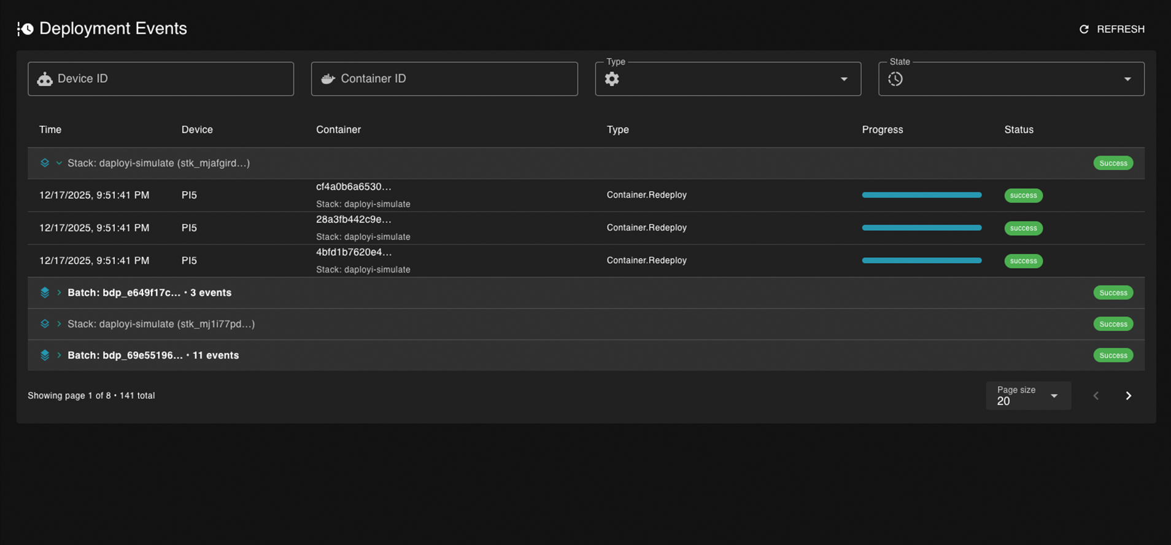The height and width of the screenshot is (545, 1171).
Task: Click the progress bar for container 4bfd1b7620e4
Action: point(922,260)
